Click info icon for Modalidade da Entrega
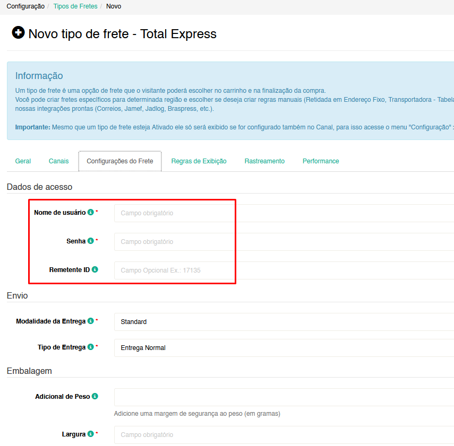Image resolution: width=454 pixels, height=446 pixels. pos(91,321)
